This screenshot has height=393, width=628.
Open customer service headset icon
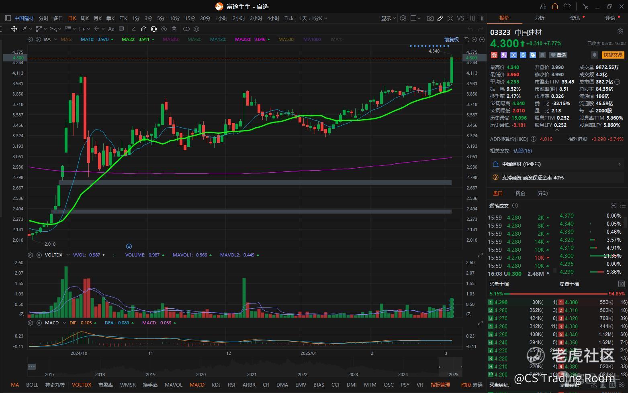[543, 6]
